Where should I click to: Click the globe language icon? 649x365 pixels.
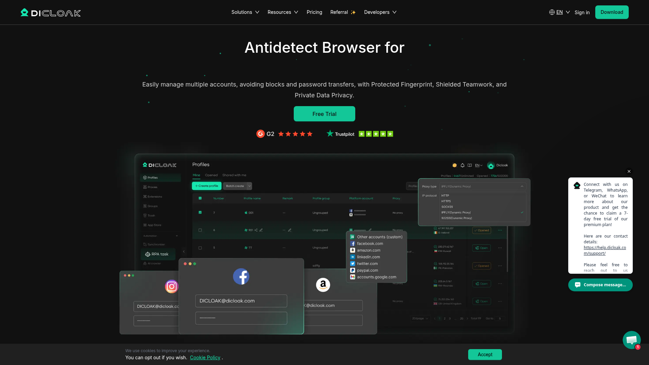(x=552, y=12)
